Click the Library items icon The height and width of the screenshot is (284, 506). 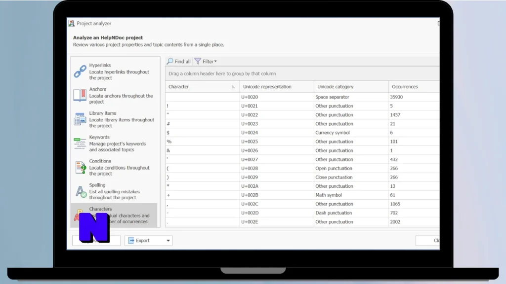coord(80,119)
